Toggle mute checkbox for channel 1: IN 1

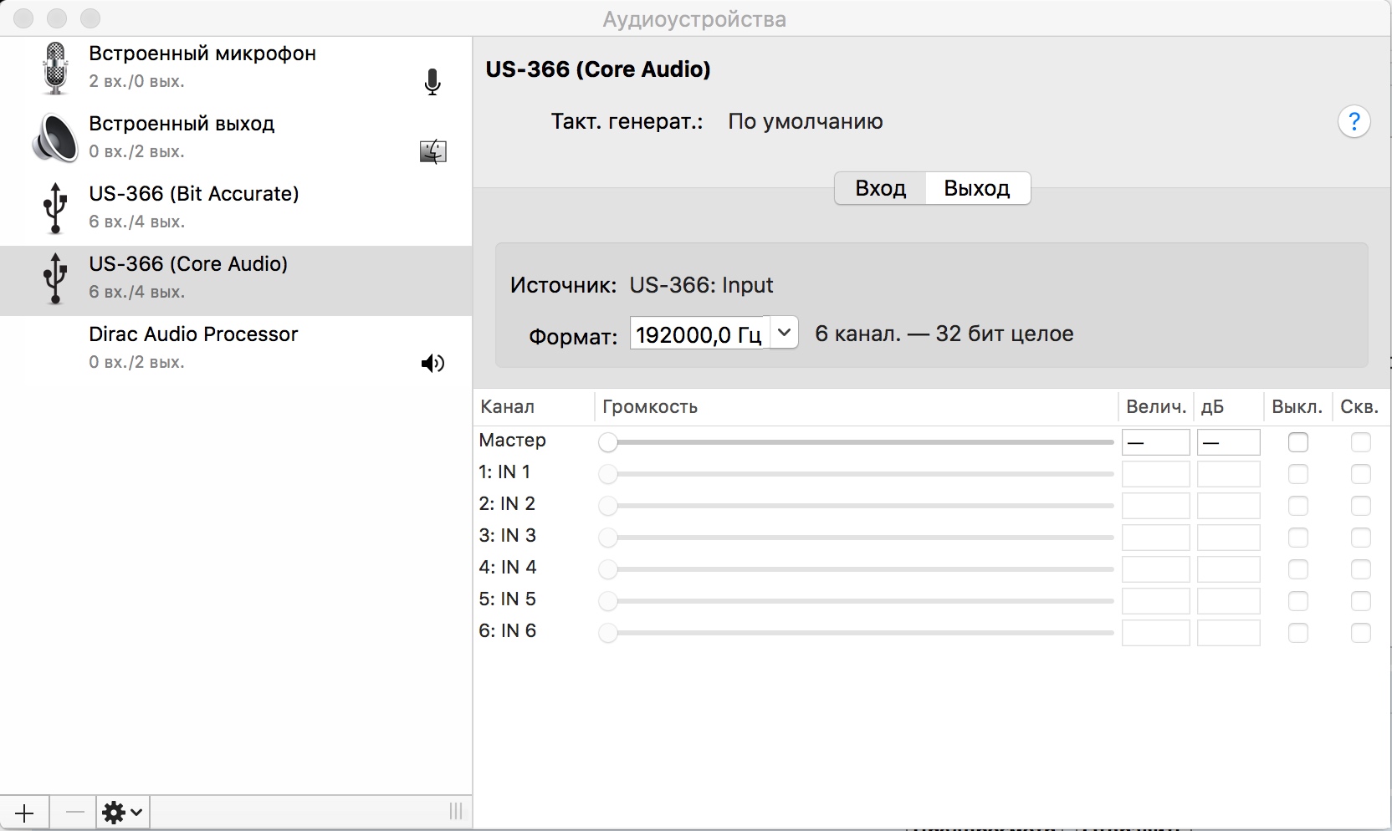pyautogui.click(x=1297, y=474)
